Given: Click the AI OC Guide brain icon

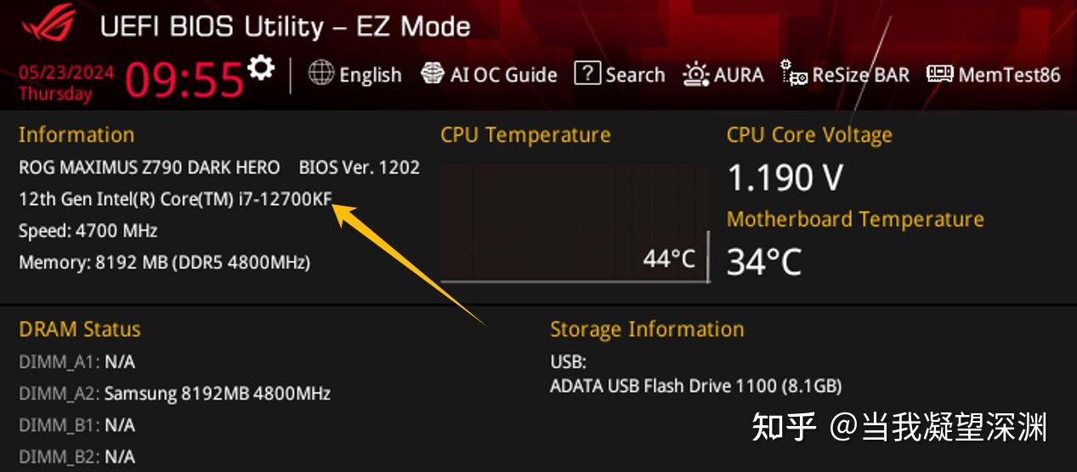Looking at the screenshot, I should tap(433, 74).
